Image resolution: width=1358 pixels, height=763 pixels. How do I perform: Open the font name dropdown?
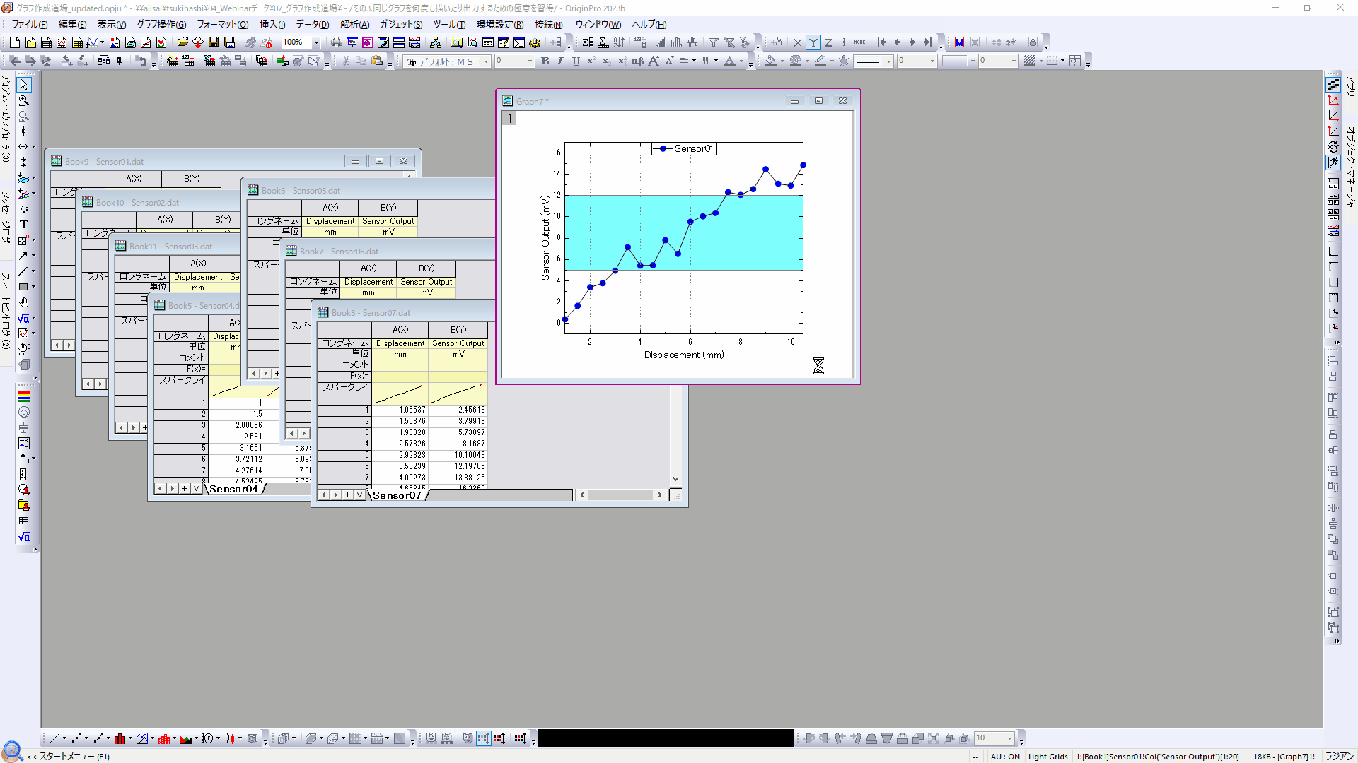coord(486,61)
